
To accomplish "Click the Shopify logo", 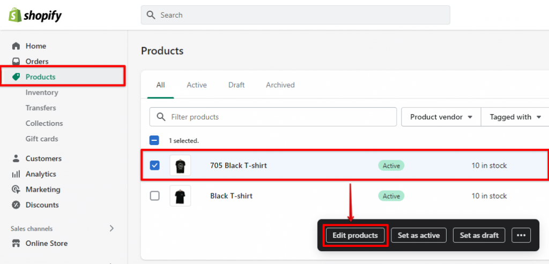I will (35, 16).
